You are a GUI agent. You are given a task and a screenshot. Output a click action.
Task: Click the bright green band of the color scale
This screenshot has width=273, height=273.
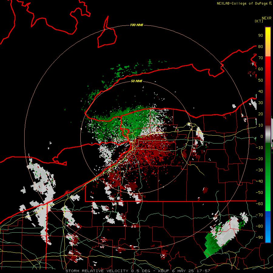268,200
